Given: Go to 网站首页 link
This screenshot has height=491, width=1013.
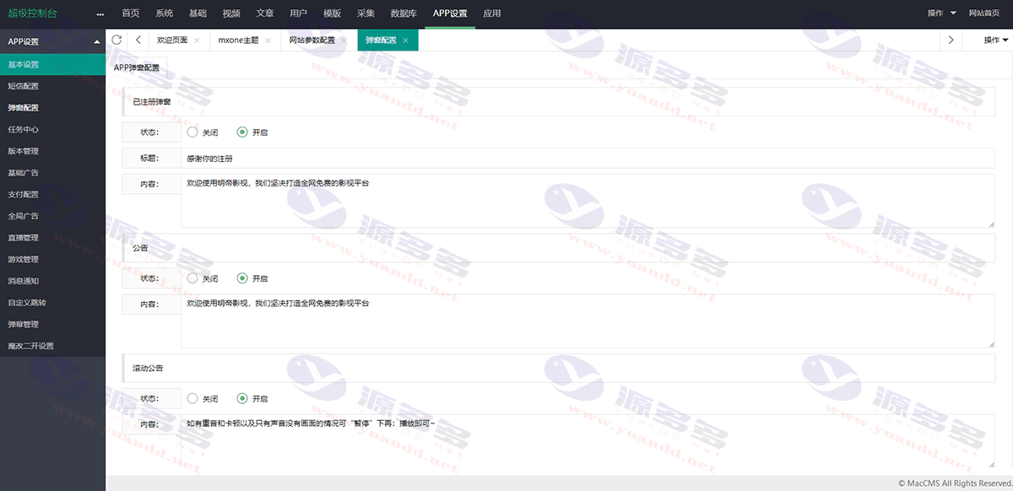Looking at the screenshot, I should point(984,13).
